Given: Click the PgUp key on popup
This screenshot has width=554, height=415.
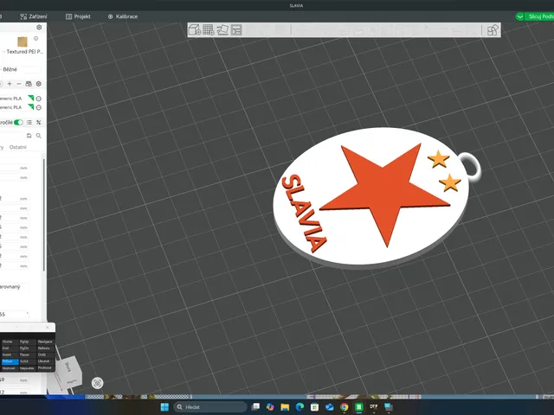Looking at the screenshot, I should pos(27,342).
